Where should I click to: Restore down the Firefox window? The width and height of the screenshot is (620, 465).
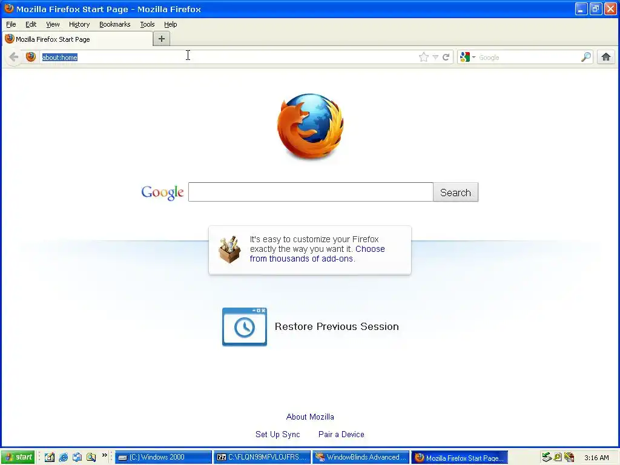tap(596, 8)
